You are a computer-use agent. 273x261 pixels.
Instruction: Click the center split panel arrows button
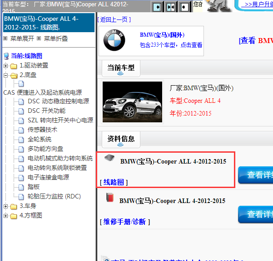coord(171,7)
